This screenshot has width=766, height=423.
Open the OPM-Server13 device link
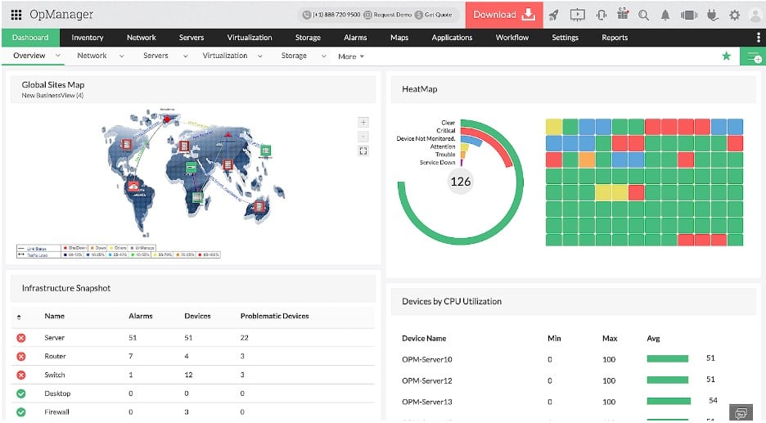tap(427, 402)
